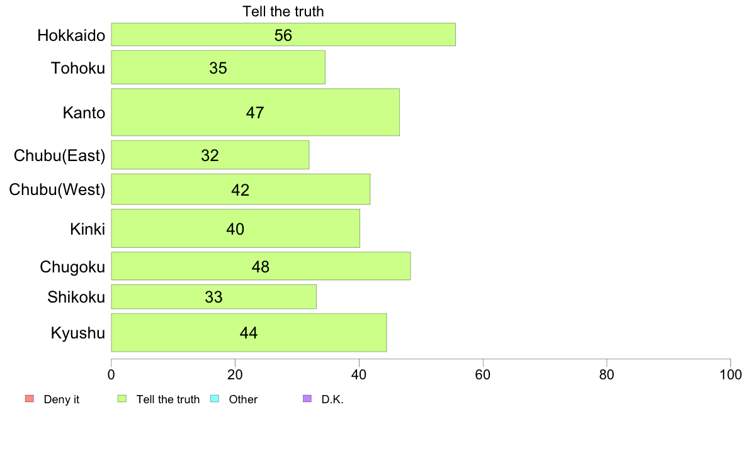Click the Deny it legend text

pyautogui.click(x=62, y=399)
